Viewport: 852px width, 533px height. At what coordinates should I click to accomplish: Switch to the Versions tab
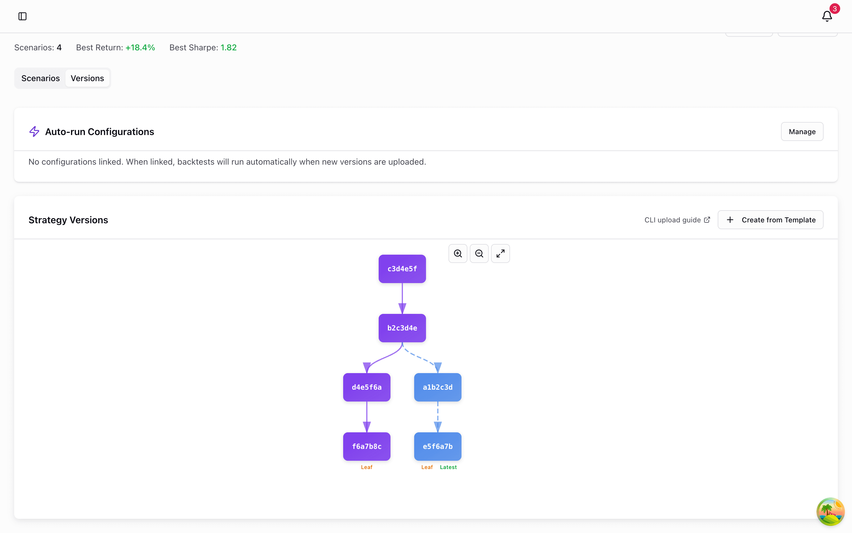point(87,78)
